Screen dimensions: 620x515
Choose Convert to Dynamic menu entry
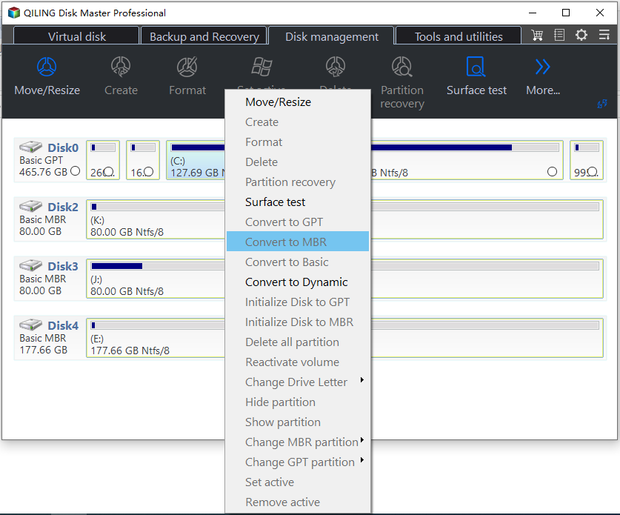[x=298, y=282]
